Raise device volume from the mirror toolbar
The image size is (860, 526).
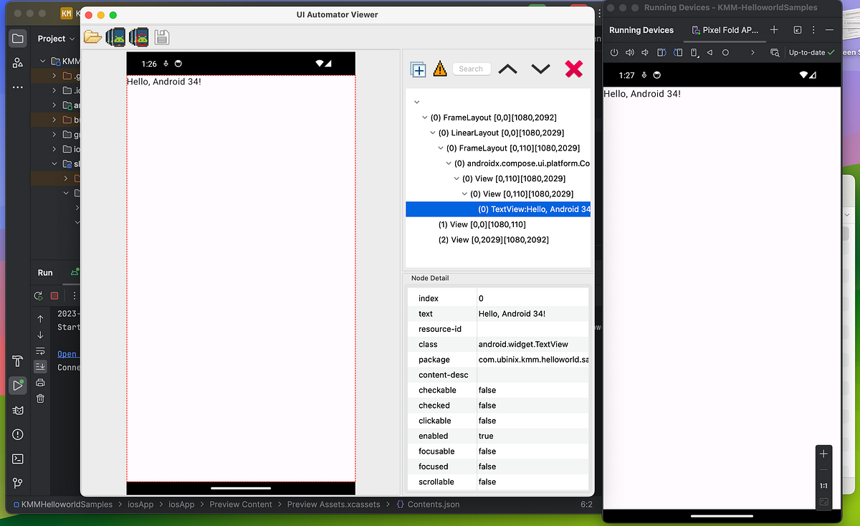click(x=629, y=52)
